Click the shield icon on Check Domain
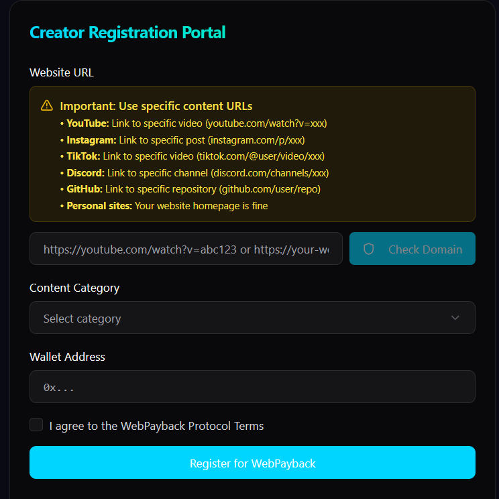Screen dimensions: 499x499 point(368,249)
